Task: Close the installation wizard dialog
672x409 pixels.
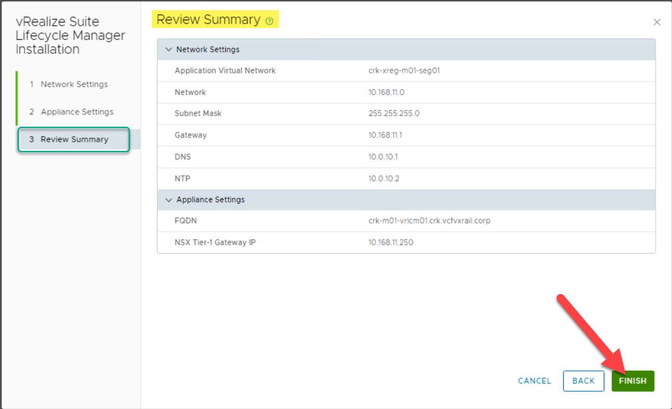Action: [657, 22]
